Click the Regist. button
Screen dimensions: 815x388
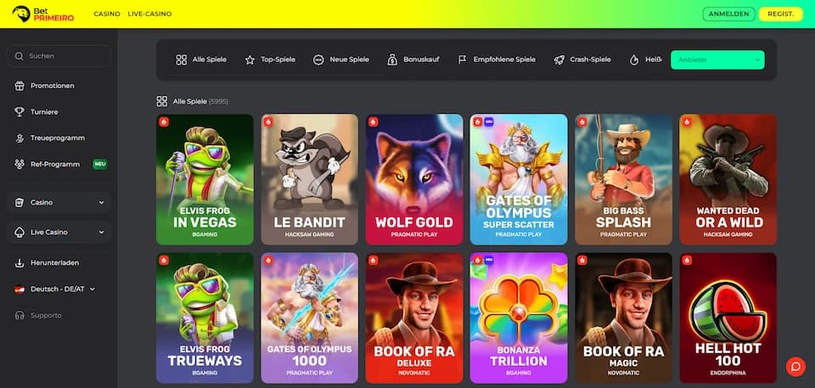click(x=781, y=14)
